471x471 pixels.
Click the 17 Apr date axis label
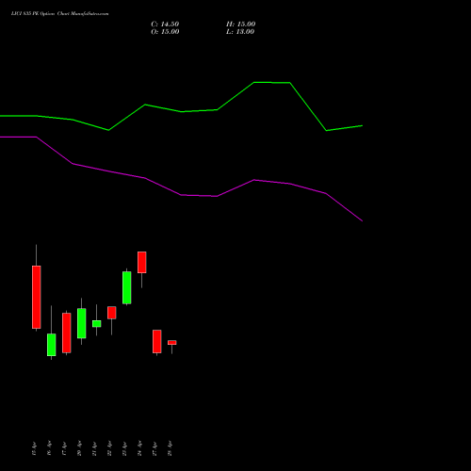pos(64,448)
